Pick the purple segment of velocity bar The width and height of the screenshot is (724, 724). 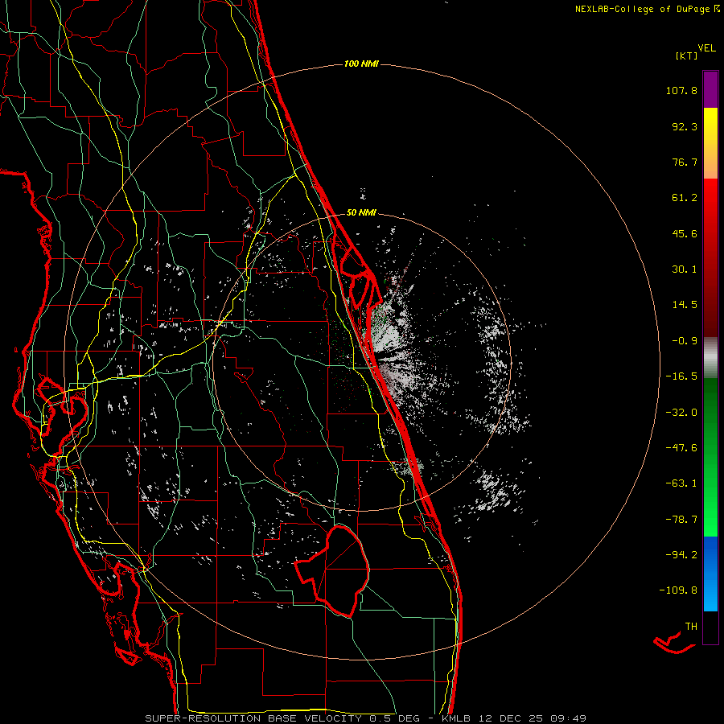tap(710, 90)
